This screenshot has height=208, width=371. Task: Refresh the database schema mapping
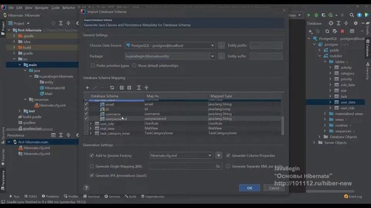point(112,88)
